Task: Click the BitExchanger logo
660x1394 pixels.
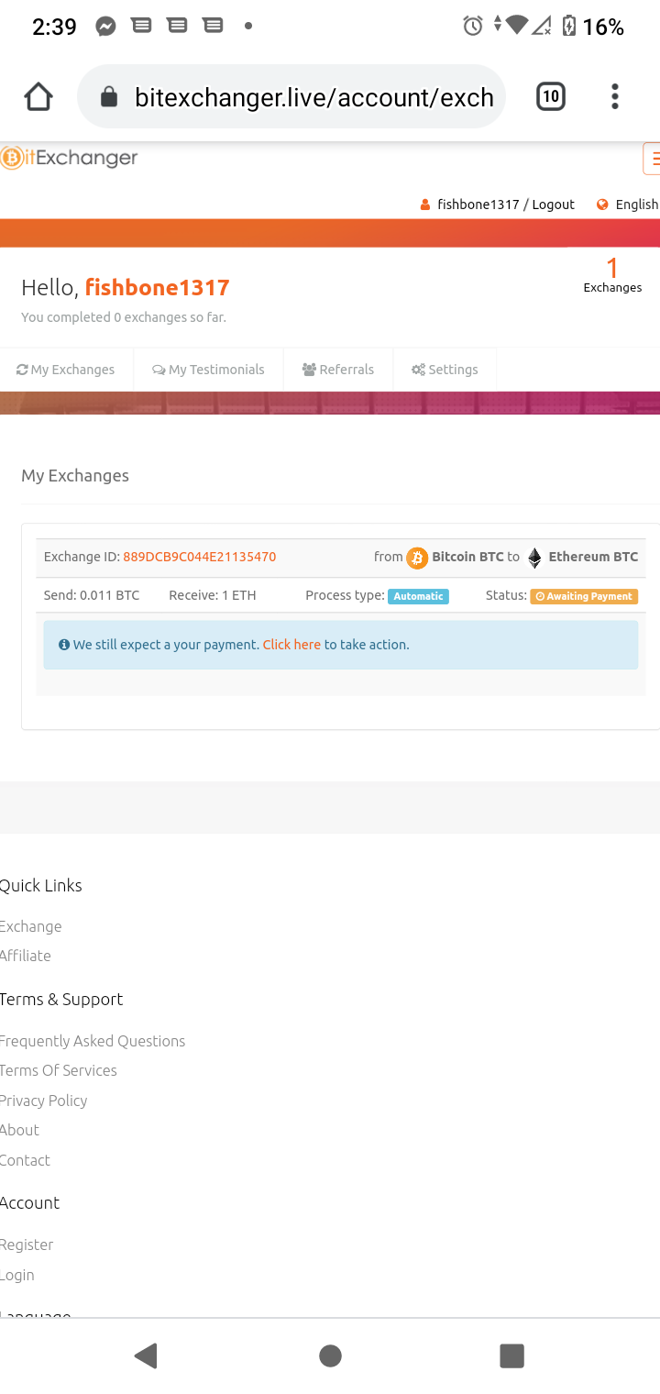Action: click(x=70, y=158)
